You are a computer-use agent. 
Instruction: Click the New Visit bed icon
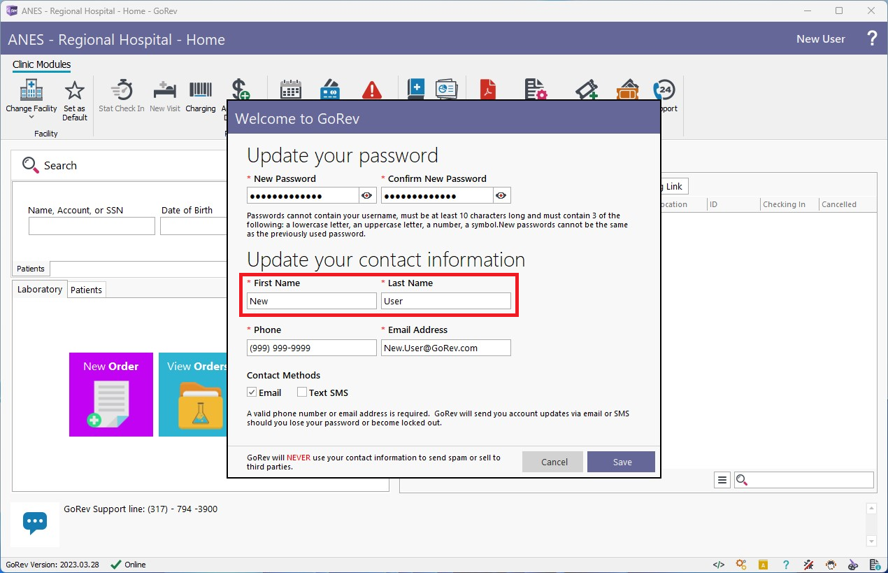coord(164,90)
